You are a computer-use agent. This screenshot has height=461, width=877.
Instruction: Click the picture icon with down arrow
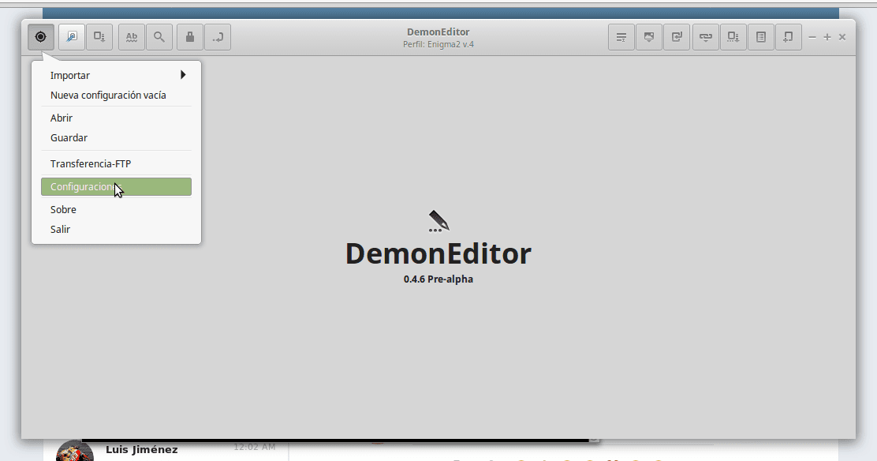[x=649, y=37]
